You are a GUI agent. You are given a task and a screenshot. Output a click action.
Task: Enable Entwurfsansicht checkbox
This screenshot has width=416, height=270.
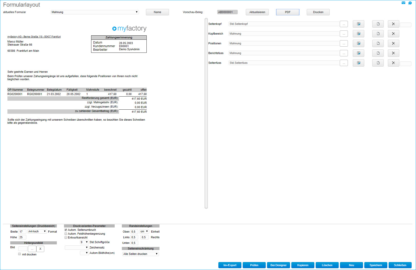point(66,237)
